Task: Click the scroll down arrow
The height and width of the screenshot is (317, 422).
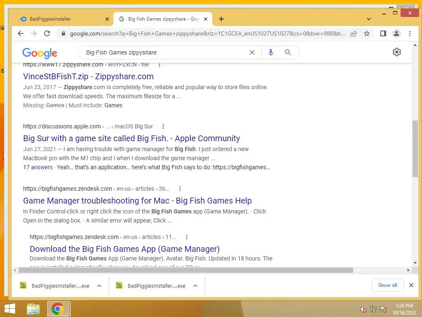Action: pyautogui.click(x=415, y=263)
